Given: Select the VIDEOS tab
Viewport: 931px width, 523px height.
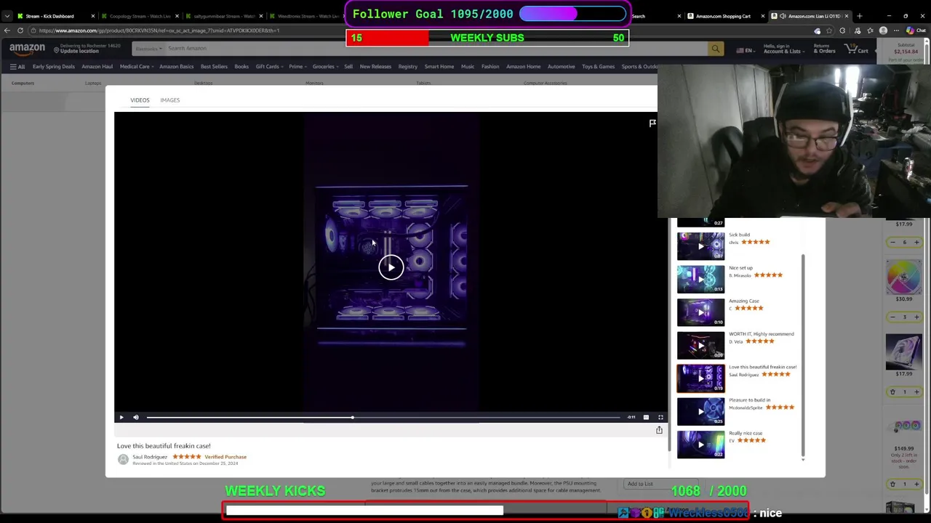Looking at the screenshot, I should [x=140, y=100].
